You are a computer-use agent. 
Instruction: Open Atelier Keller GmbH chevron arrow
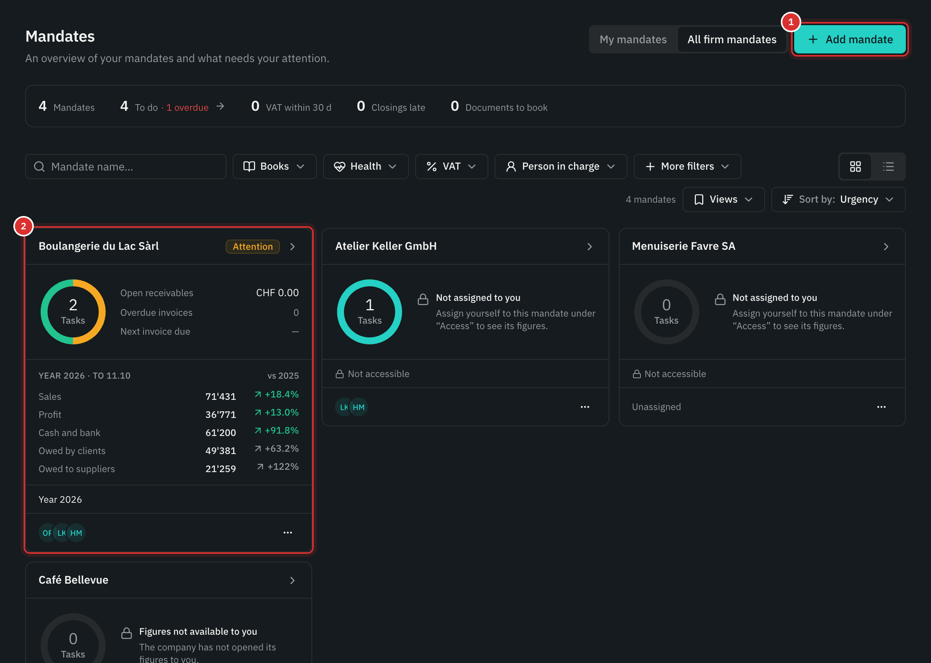tap(589, 247)
